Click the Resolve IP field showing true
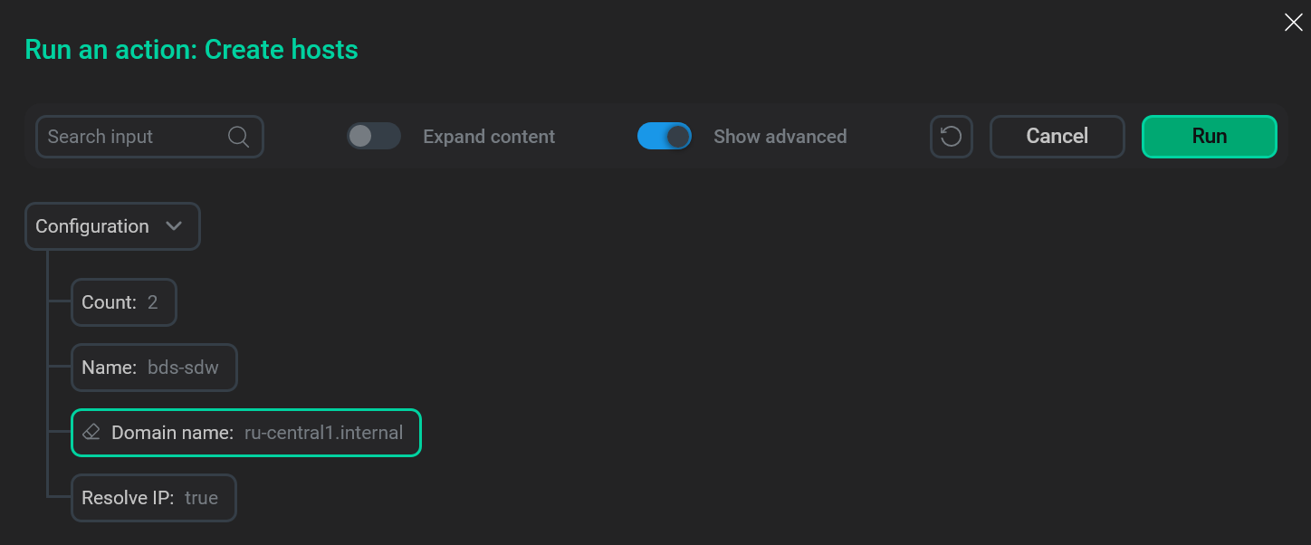Screen dimensions: 1311x545 pyautogui.click(x=153, y=497)
